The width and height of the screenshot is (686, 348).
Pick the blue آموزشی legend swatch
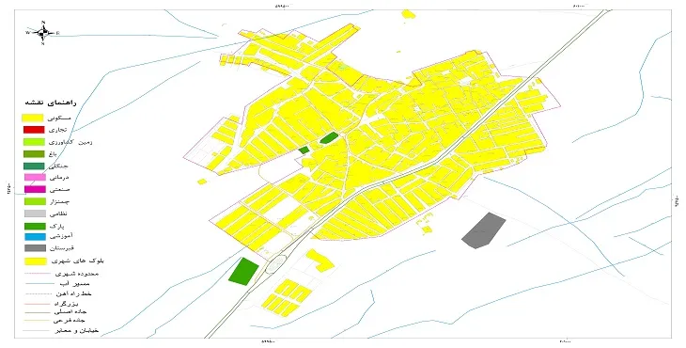(x=35, y=237)
